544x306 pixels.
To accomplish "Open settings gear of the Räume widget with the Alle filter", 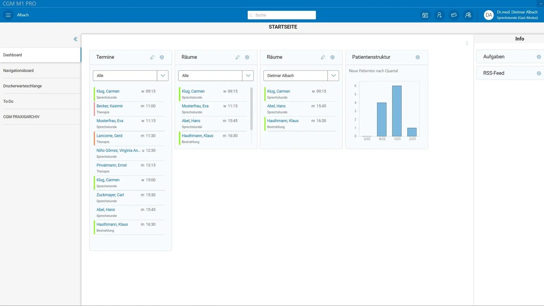I will (x=247, y=57).
